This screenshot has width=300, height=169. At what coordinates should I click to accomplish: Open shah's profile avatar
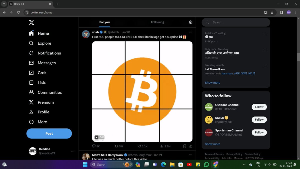point(86,34)
